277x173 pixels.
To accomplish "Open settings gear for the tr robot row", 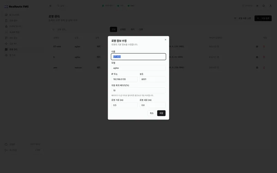I will click(x=257, y=57).
